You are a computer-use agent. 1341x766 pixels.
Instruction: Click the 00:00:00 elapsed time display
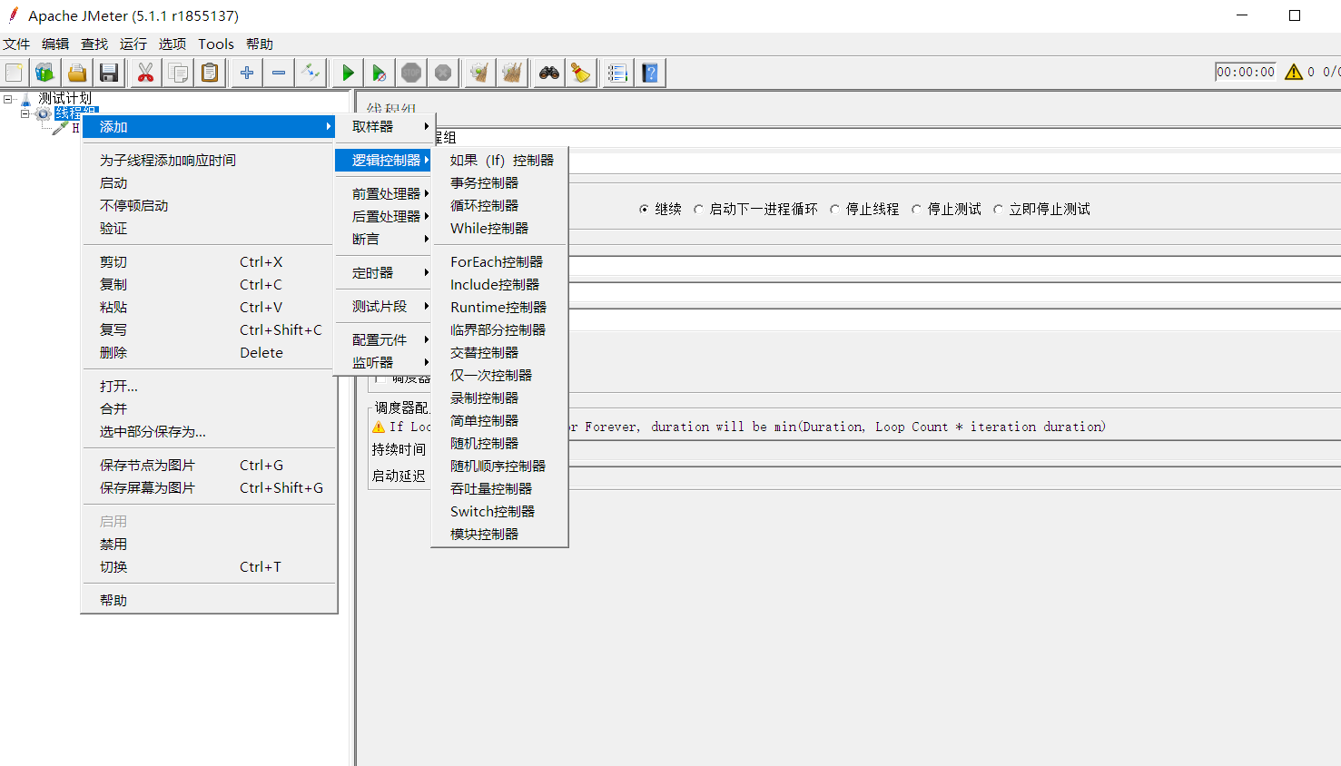coord(1246,72)
